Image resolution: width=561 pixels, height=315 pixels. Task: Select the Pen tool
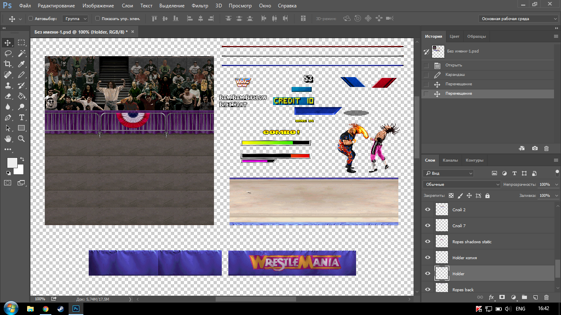(x=8, y=117)
